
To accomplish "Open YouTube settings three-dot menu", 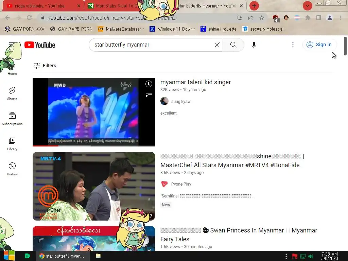I will click(x=293, y=45).
